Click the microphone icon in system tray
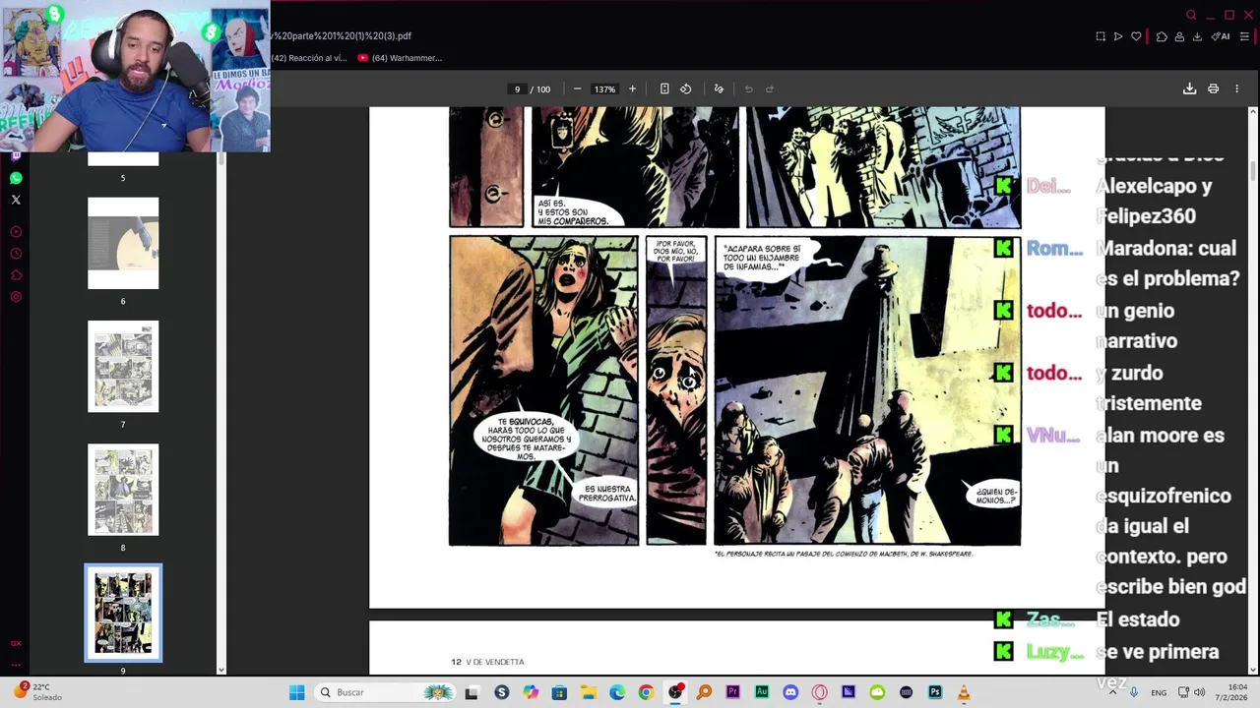This screenshot has height=708, width=1260. (1134, 692)
